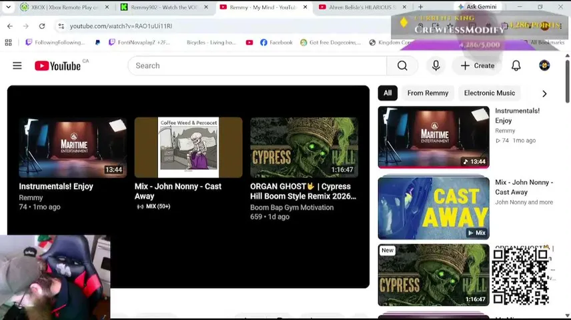Open Got free Dogecoins bookmark
Viewport: 571px width, 320px height.
tap(330, 43)
